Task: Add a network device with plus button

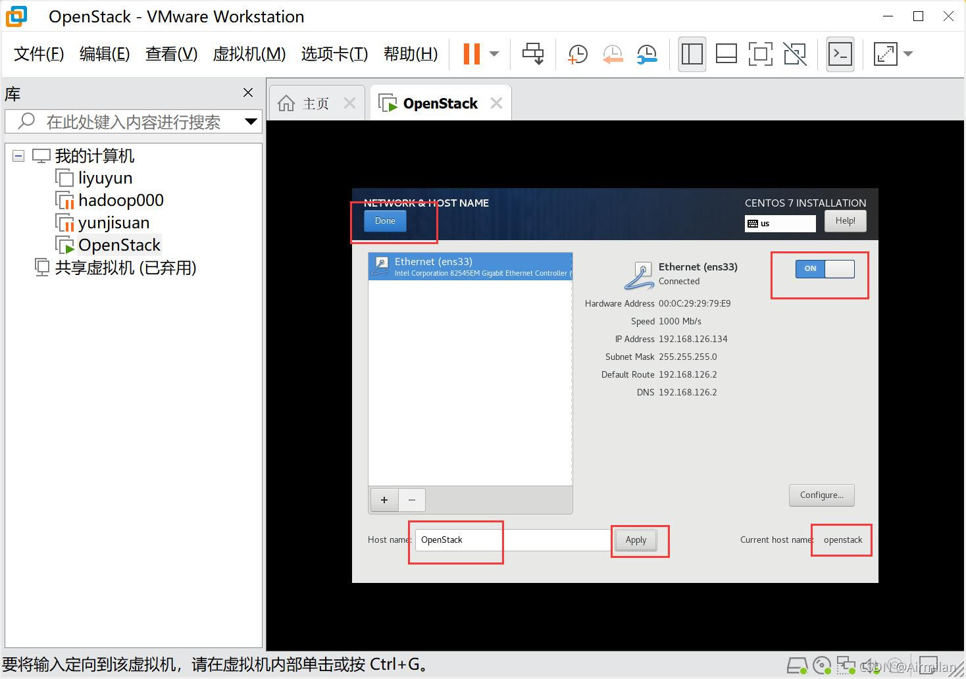Action: pos(384,500)
